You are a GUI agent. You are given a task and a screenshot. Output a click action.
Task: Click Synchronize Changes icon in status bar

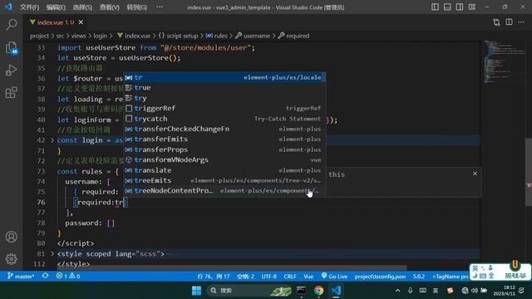tap(45, 276)
